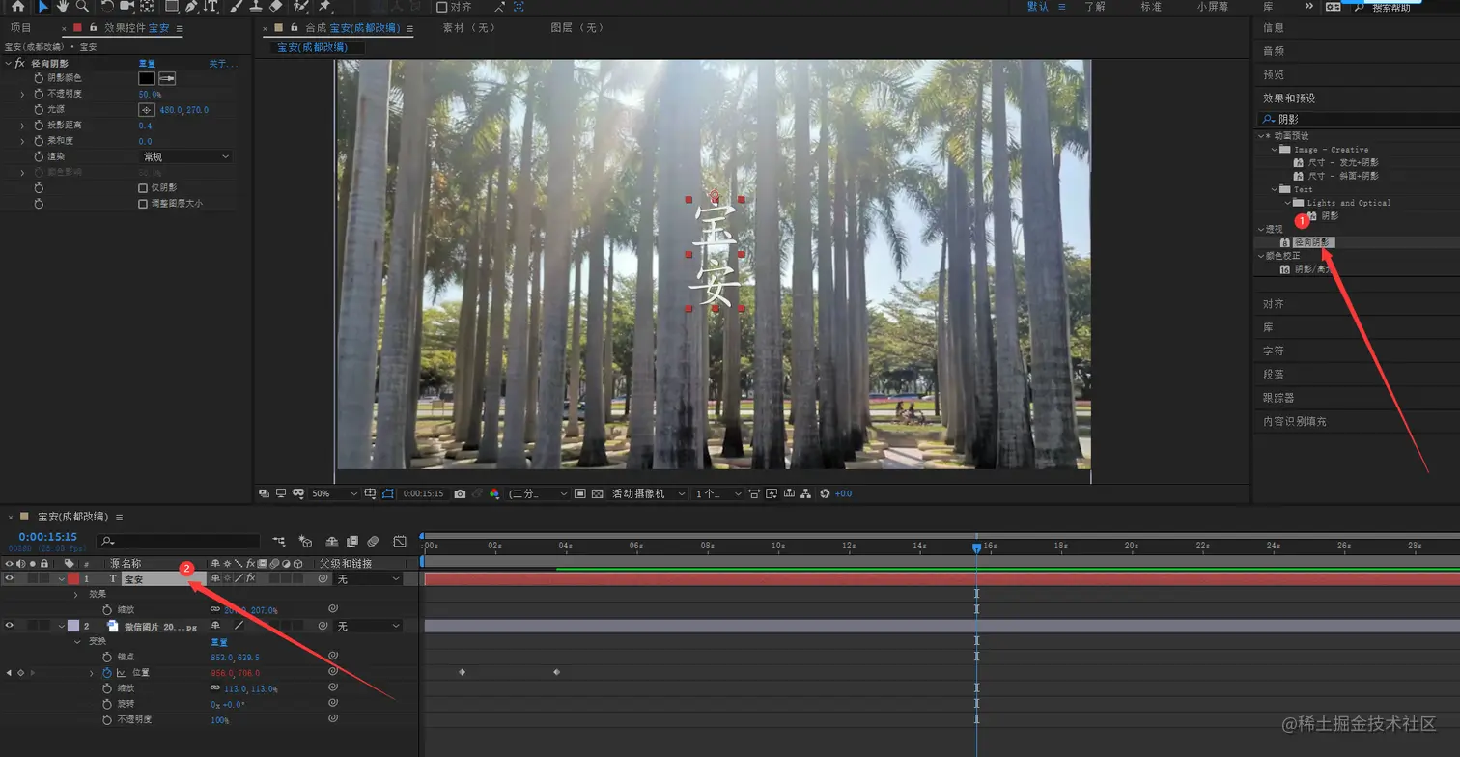
Task: Click the black 阴影颜色 color swatch
Action: 147,78
